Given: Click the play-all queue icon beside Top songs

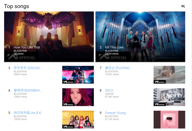Looking at the screenshot, I should click(x=183, y=6).
